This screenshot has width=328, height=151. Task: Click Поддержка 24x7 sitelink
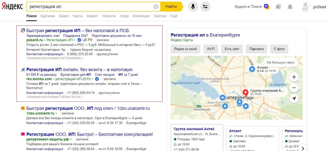75,36
